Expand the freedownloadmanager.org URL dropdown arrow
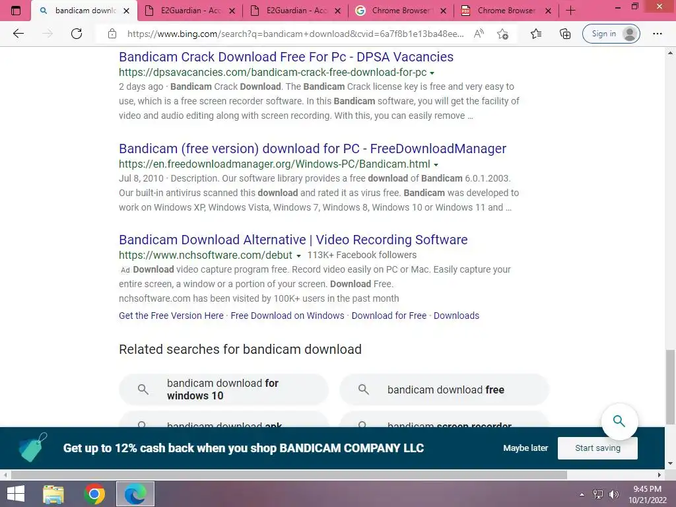This screenshot has height=507, width=676. (x=436, y=164)
